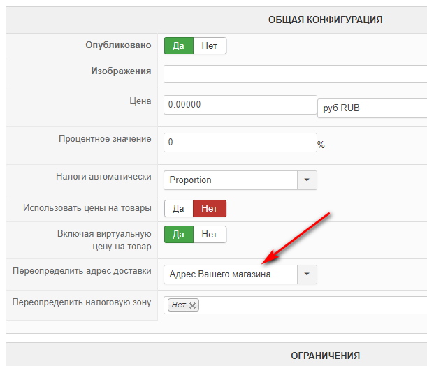Click the Адрес Вашего магазина select box

pos(231,274)
